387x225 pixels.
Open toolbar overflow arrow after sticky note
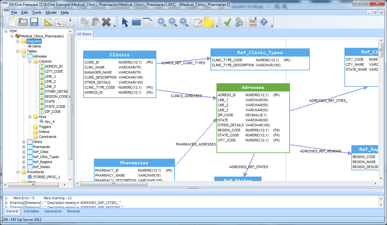tap(217, 26)
